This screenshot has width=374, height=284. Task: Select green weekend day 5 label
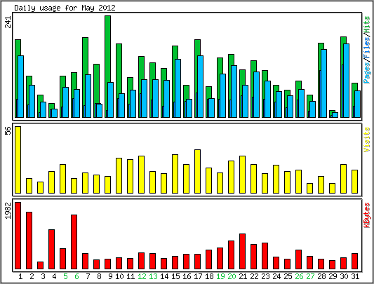click(x=65, y=276)
